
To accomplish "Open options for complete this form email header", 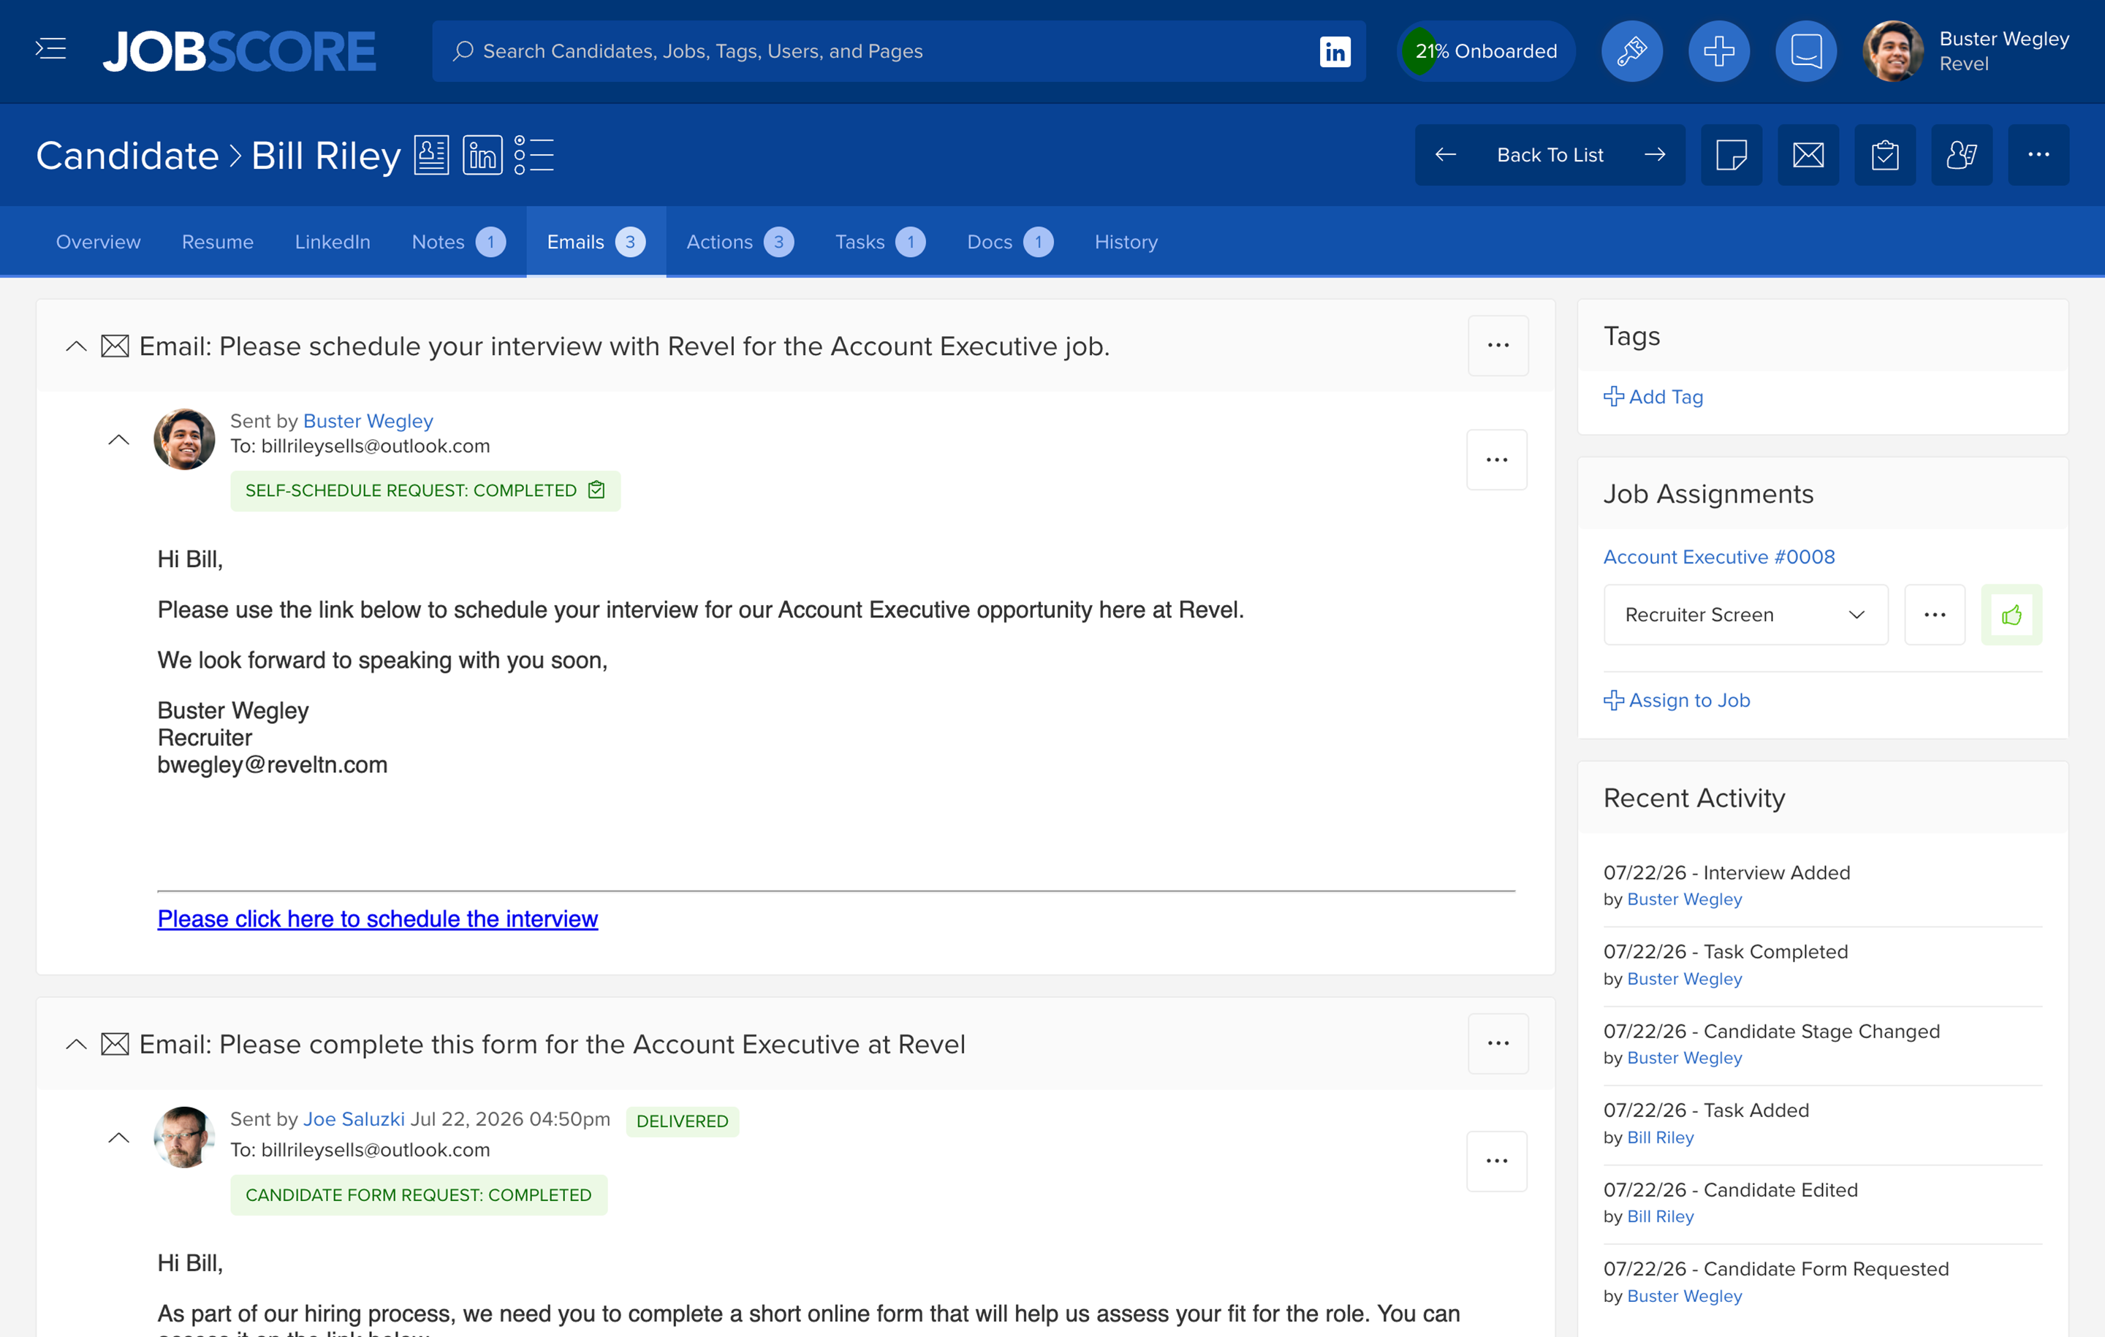I will pos(1498,1043).
